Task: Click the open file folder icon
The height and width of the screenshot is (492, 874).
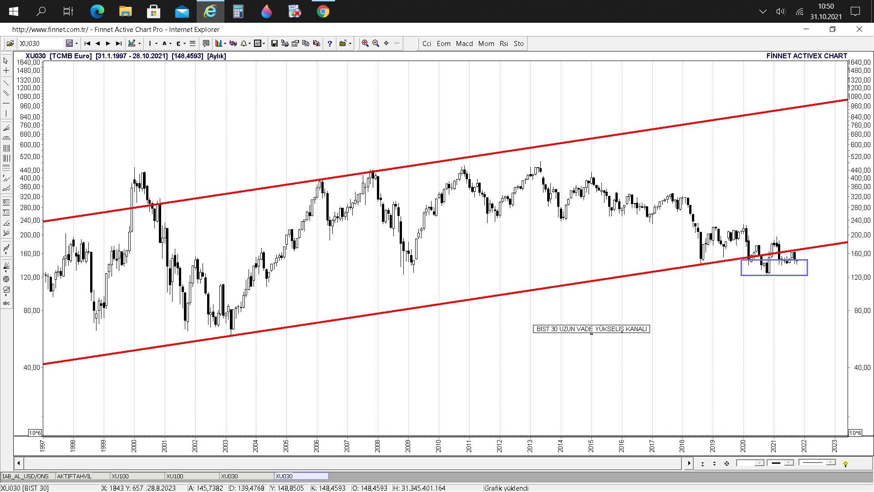Action: click(10, 44)
